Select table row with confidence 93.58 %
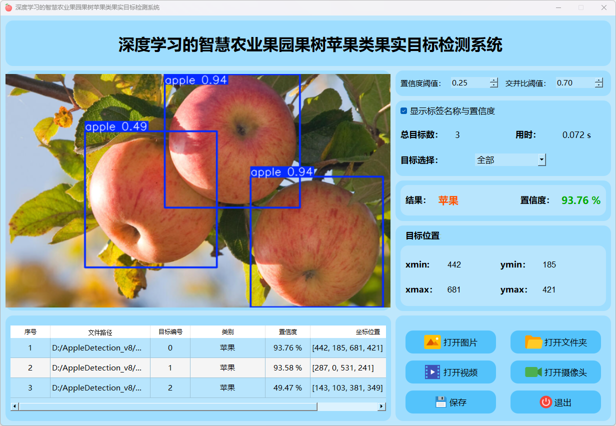616x426 pixels. (x=198, y=367)
